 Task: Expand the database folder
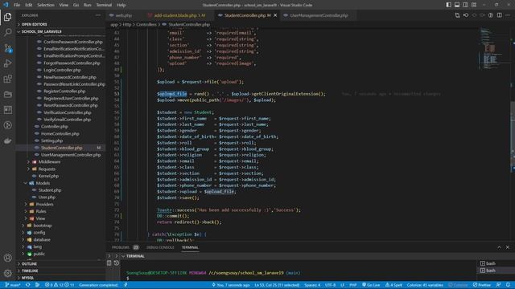pyautogui.click(x=42, y=239)
